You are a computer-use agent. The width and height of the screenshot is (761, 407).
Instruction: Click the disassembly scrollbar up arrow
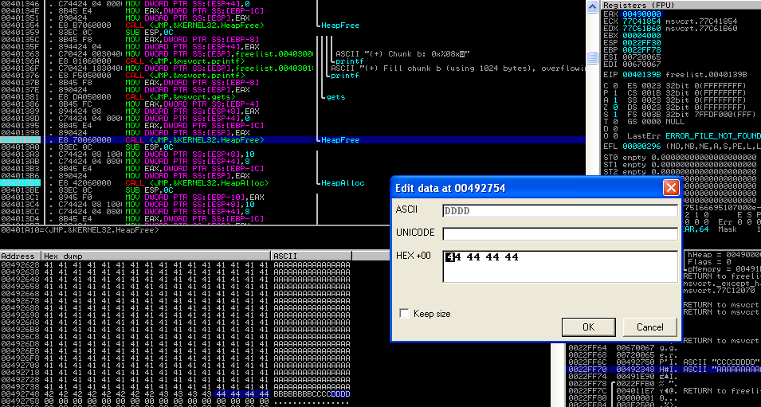point(592,7)
